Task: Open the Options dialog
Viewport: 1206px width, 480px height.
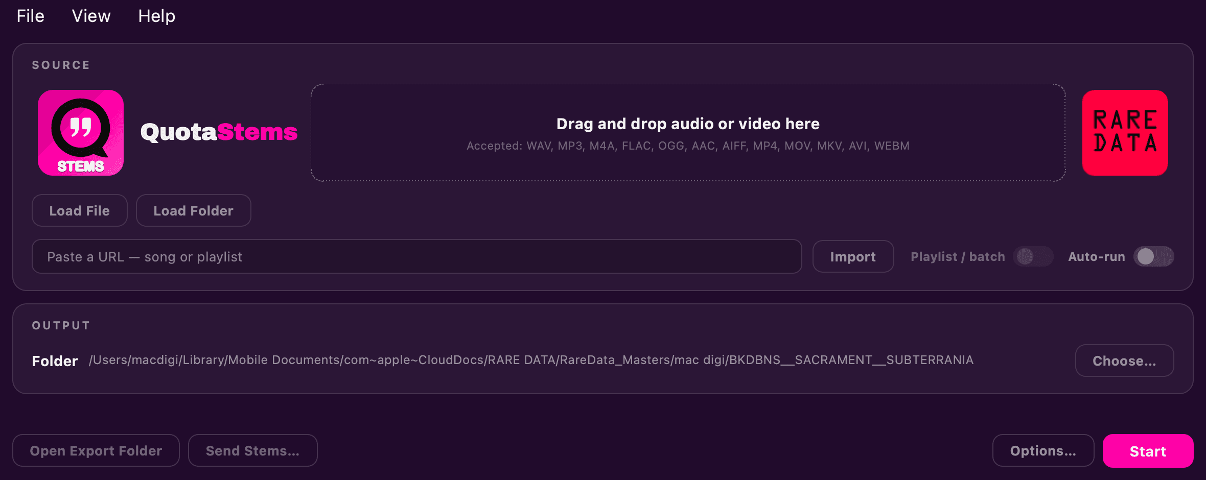Action: 1043,450
